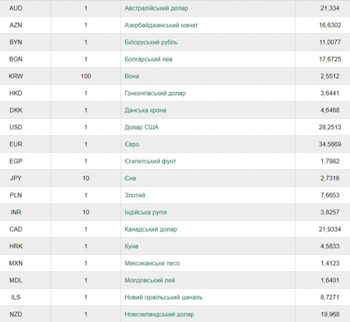The width and height of the screenshot is (350, 322).
Task: Open the Долар США link
Action: pos(142,128)
